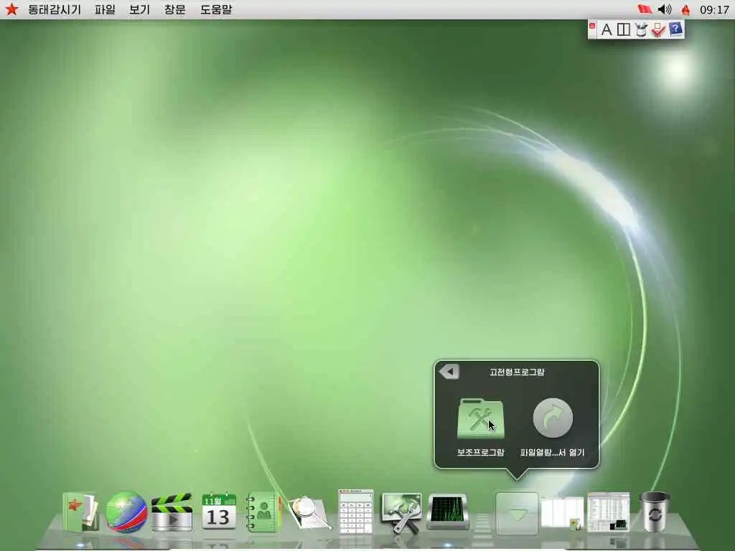The image size is (735, 551).
Task: Open the activity monitor graph dock icon
Action: coord(448,512)
